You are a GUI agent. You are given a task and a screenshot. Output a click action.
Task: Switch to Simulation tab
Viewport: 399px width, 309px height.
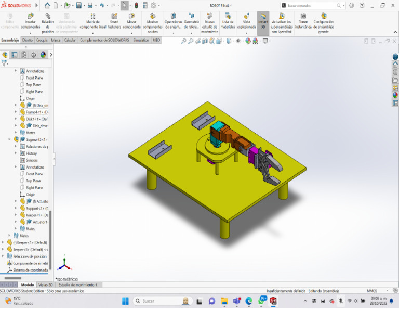pyautogui.click(x=141, y=40)
